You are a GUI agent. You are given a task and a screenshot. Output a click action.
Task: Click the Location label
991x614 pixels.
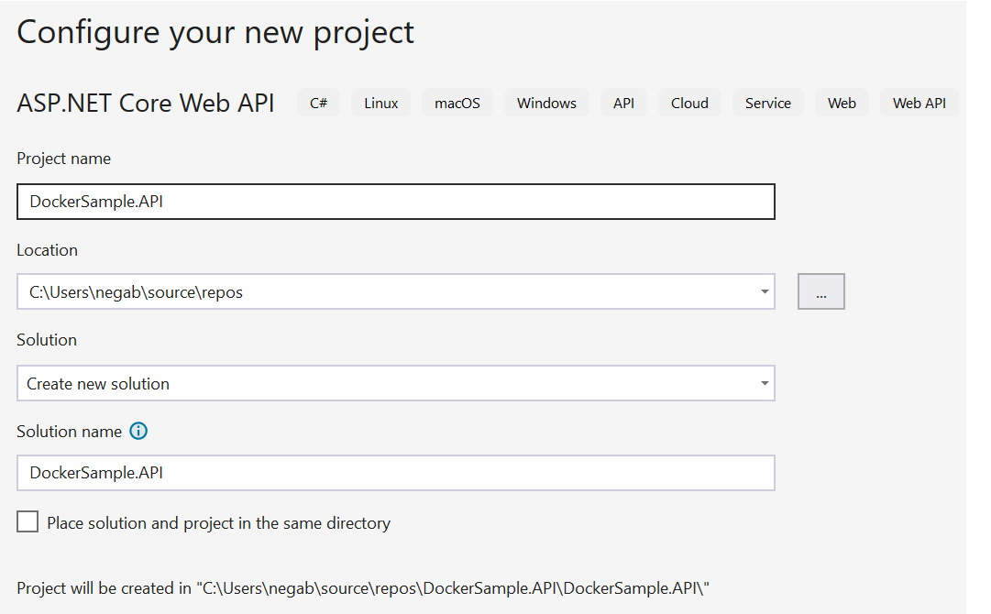click(48, 250)
